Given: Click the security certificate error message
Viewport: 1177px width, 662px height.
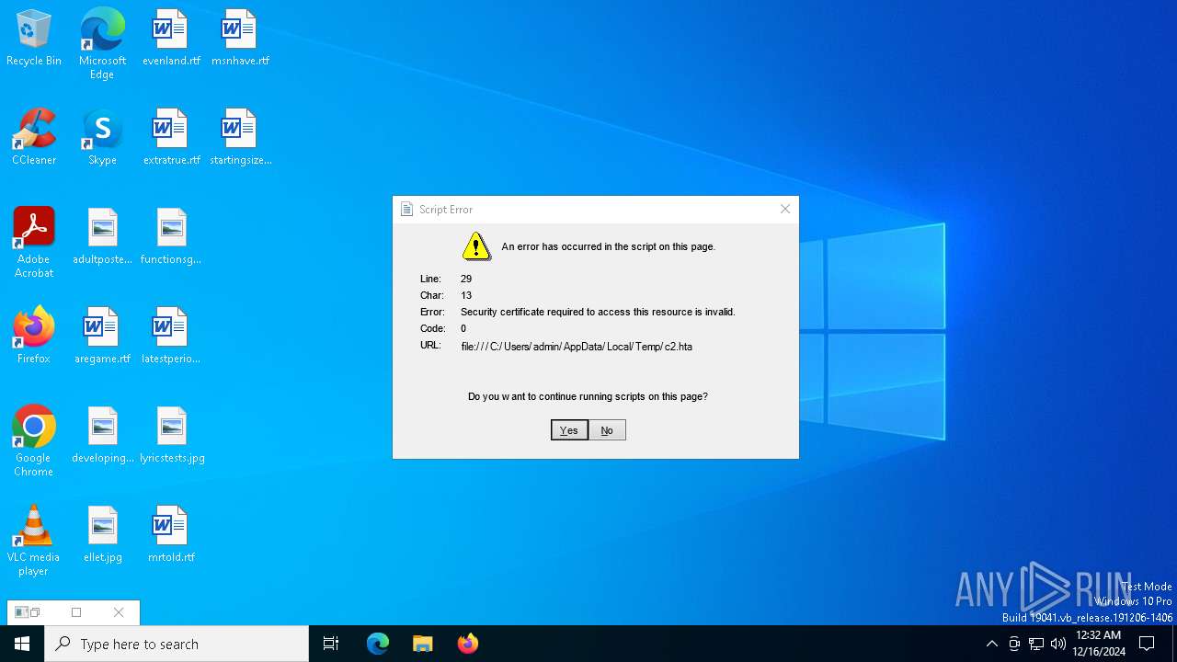Looking at the screenshot, I should pos(598,312).
